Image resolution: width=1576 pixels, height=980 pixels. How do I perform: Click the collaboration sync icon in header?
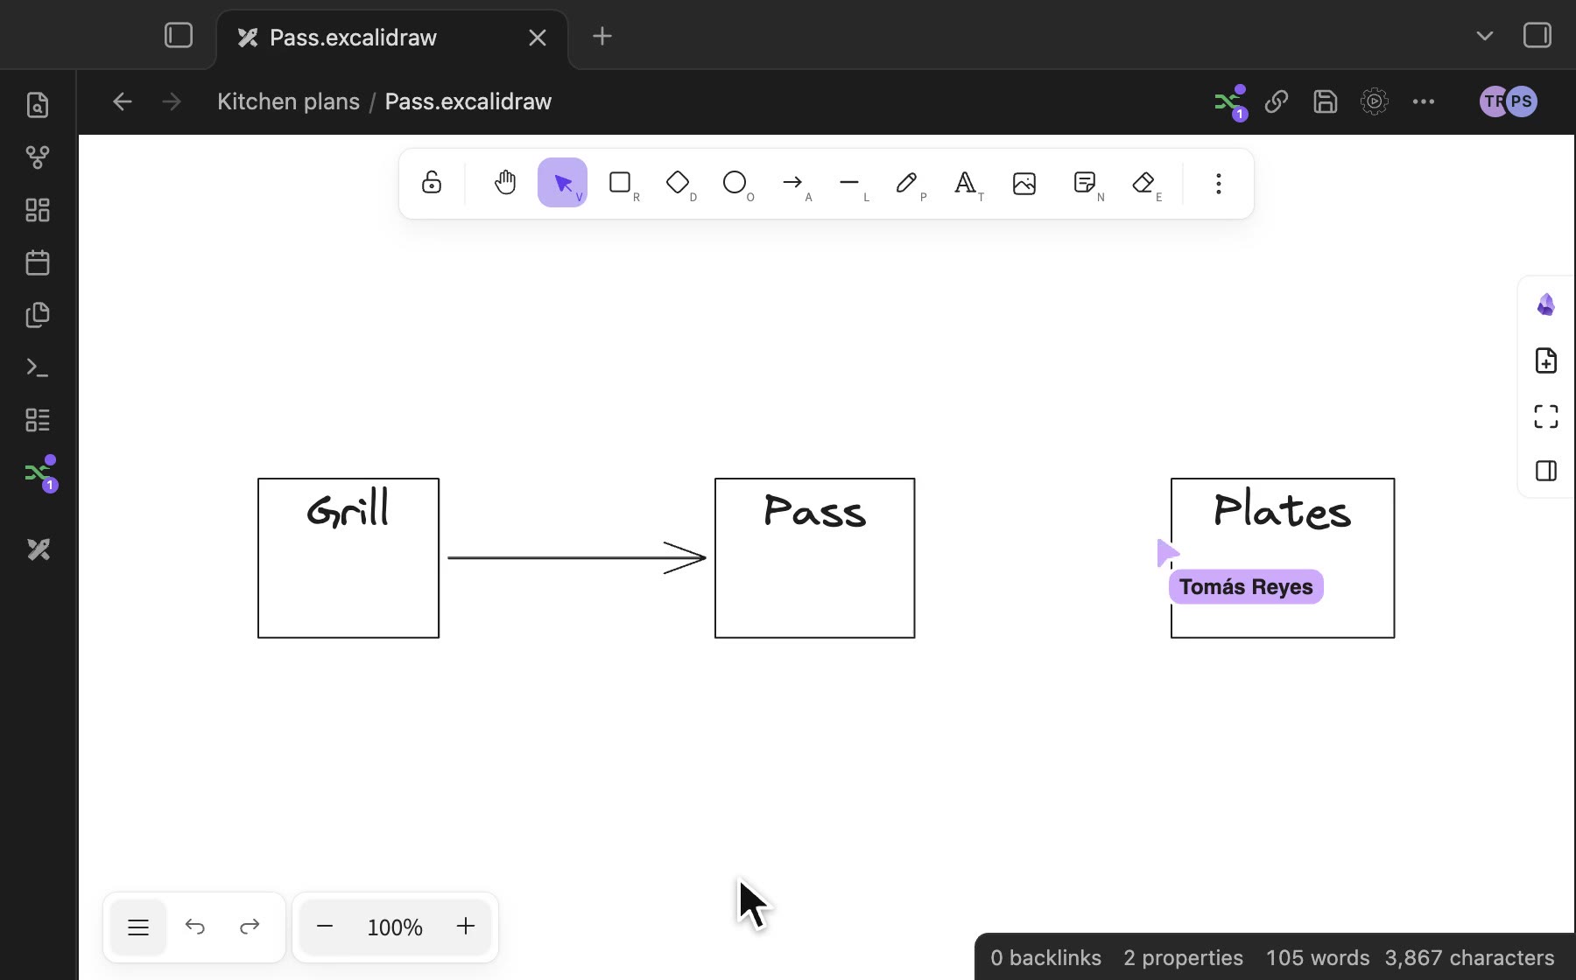1230,102
